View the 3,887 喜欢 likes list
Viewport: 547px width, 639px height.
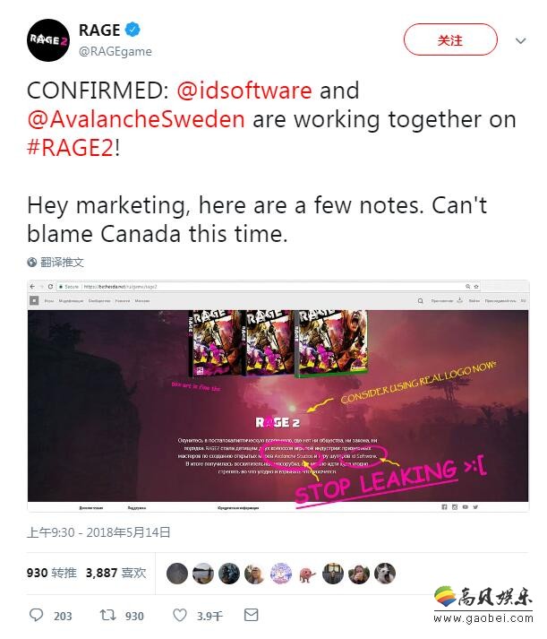[x=116, y=573]
